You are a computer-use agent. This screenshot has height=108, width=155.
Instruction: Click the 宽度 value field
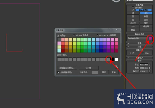[144, 68]
